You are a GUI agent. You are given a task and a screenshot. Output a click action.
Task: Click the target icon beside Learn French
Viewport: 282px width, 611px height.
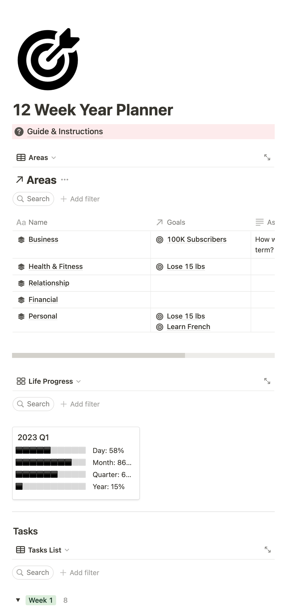(x=160, y=327)
